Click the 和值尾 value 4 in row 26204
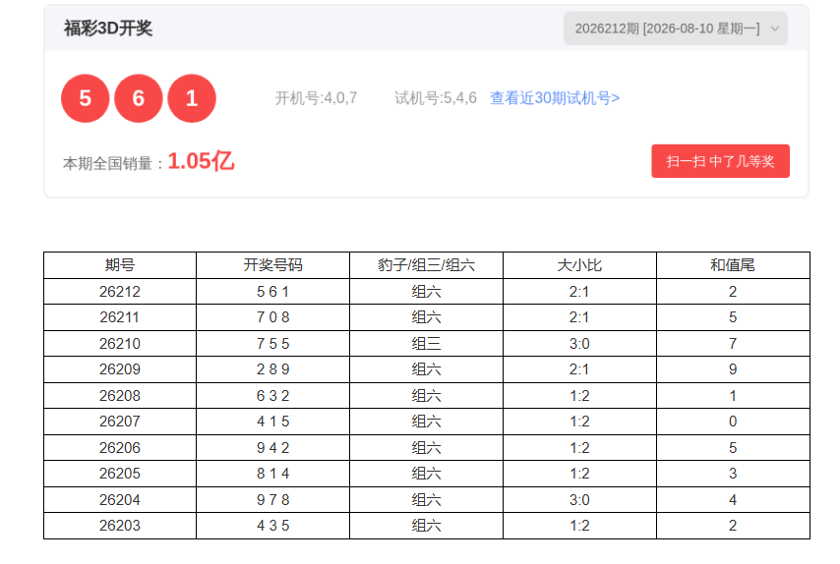Image resolution: width=840 pixels, height=564 pixels. (733, 500)
